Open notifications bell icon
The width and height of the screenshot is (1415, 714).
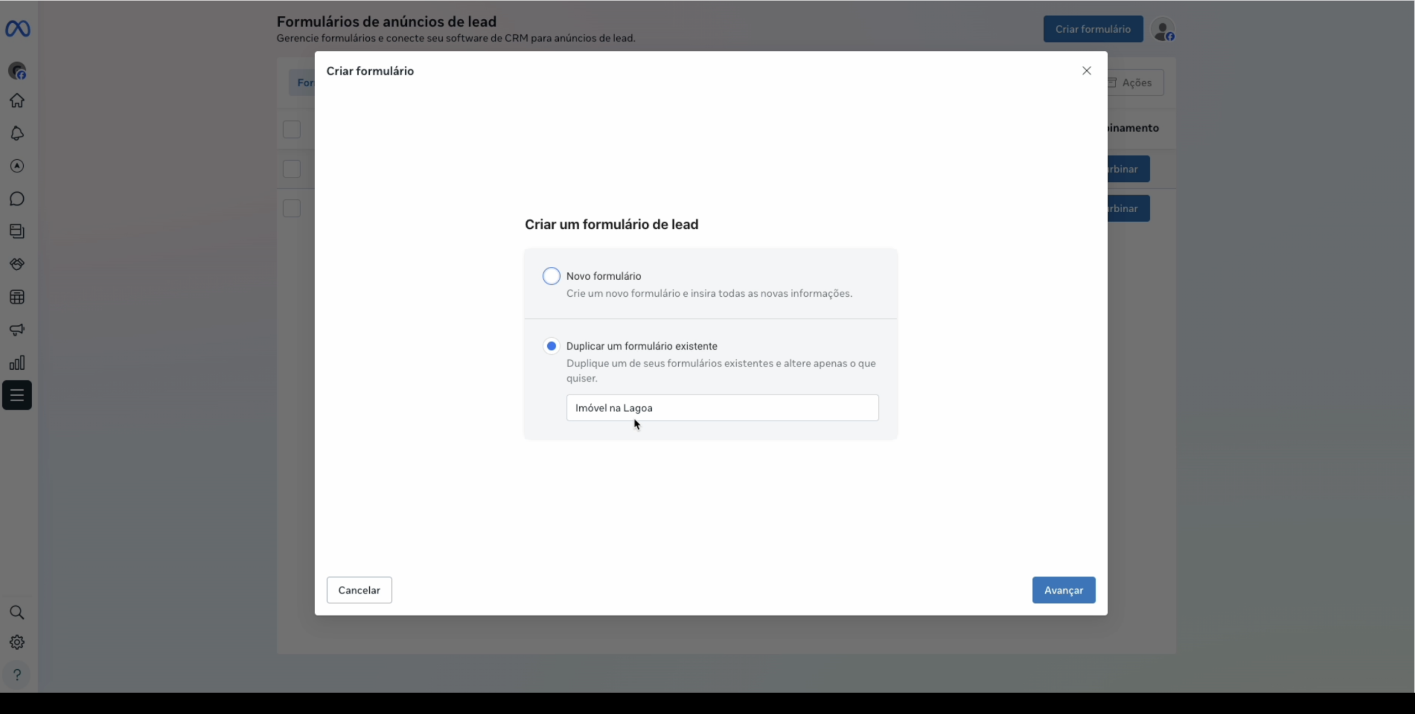[x=17, y=133]
